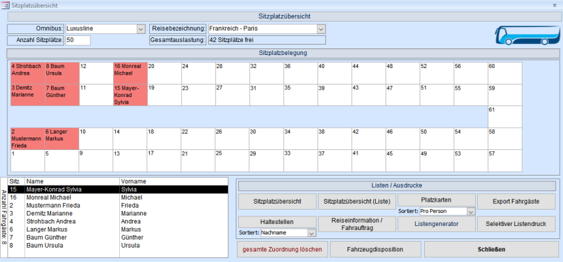Select free seat 36
Image resolution: width=563 pixels, height=262 pixels.
point(300,73)
